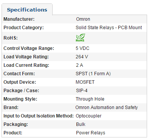Click Solid State Relays - PCB Mount

[109, 28]
